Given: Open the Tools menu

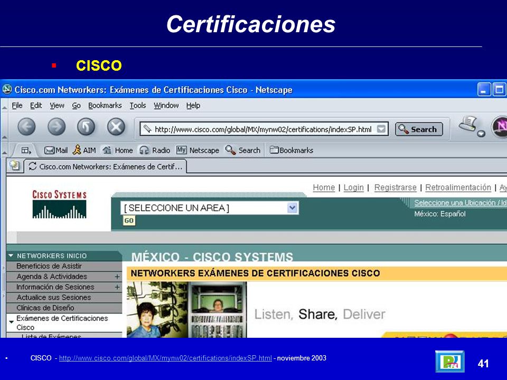Looking at the screenshot, I should [x=138, y=106].
